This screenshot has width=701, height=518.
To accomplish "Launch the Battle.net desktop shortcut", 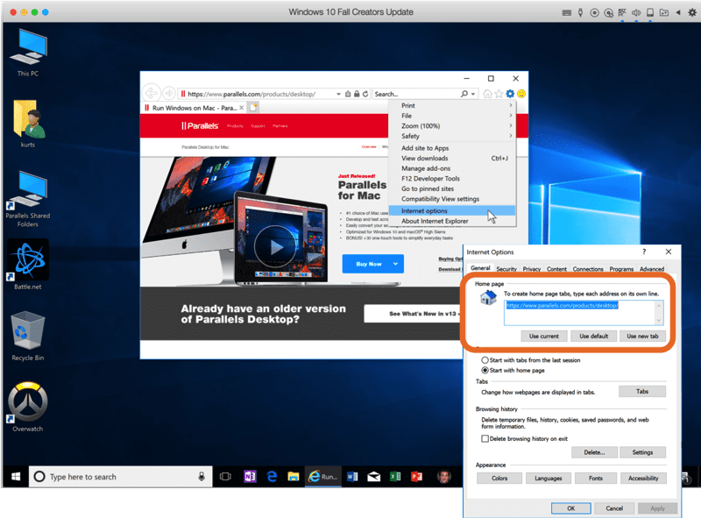I will pos(28,265).
